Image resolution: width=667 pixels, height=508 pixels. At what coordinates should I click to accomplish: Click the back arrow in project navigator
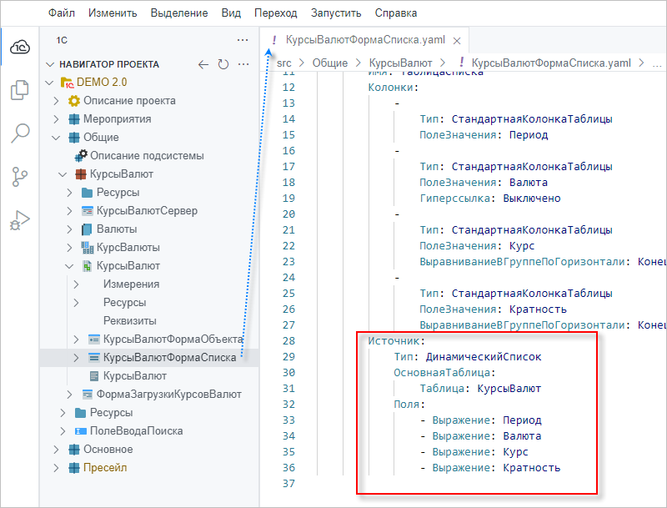pyautogui.click(x=203, y=64)
